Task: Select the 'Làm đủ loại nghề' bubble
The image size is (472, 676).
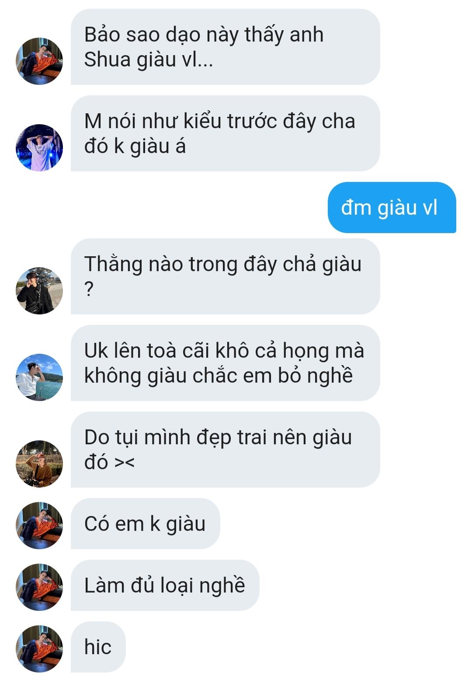Action: point(165,585)
